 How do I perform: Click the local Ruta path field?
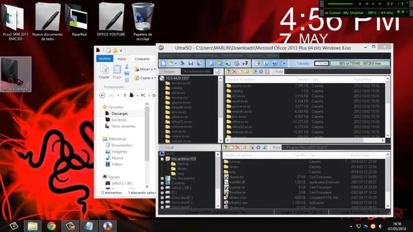tap(336, 148)
